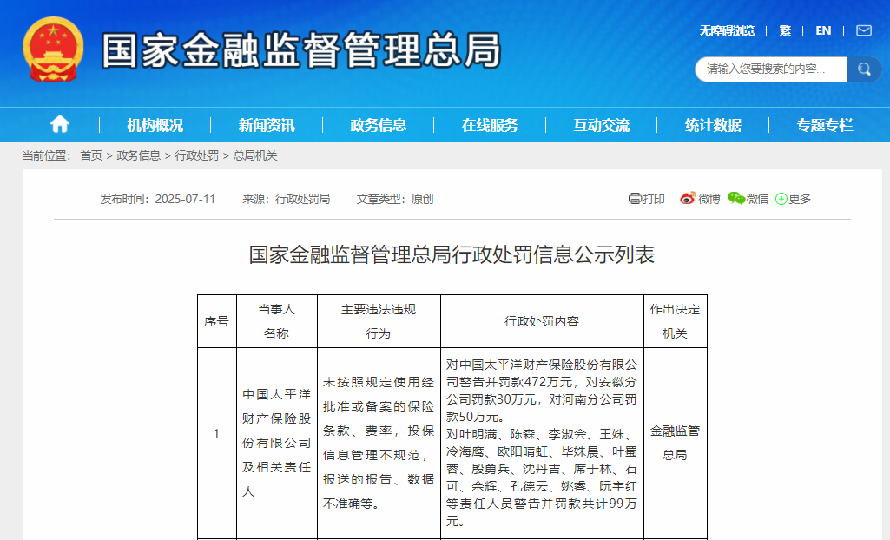Image resolution: width=890 pixels, height=540 pixels.
Task: Click the 主要违法违规行为 column header
Action: (x=379, y=321)
